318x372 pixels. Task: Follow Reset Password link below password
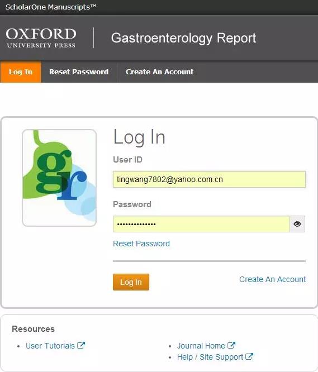click(x=141, y=244)
